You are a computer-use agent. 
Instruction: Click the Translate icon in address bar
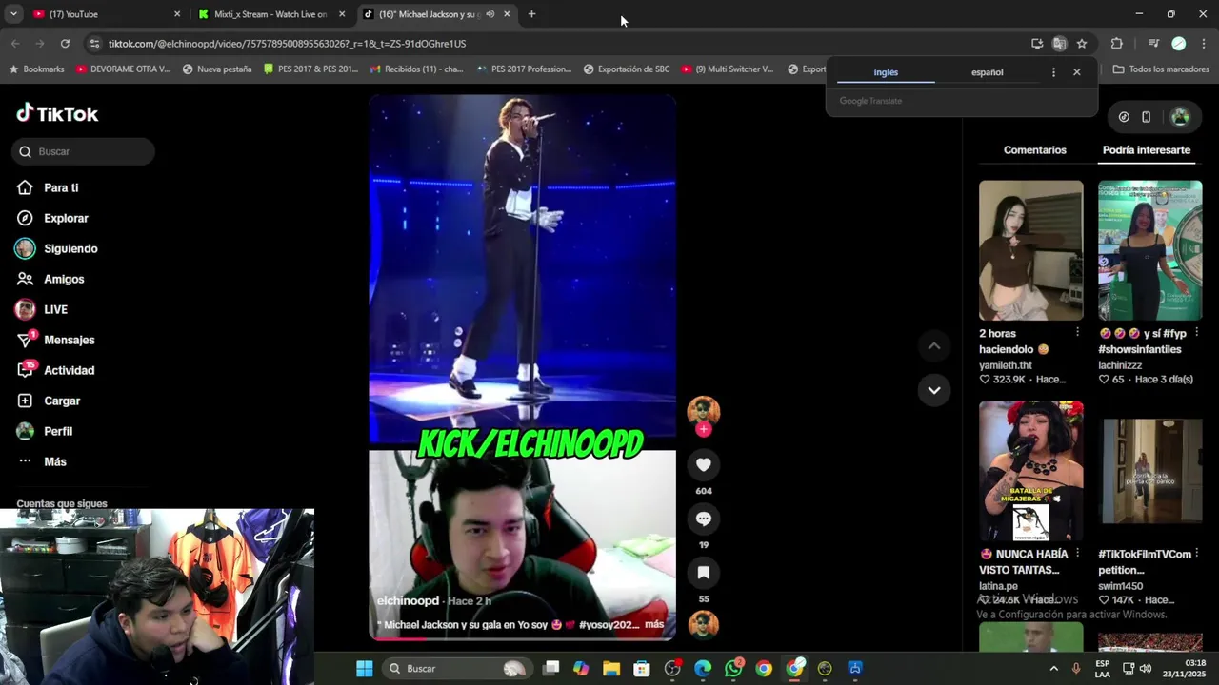click(1059, 44)
